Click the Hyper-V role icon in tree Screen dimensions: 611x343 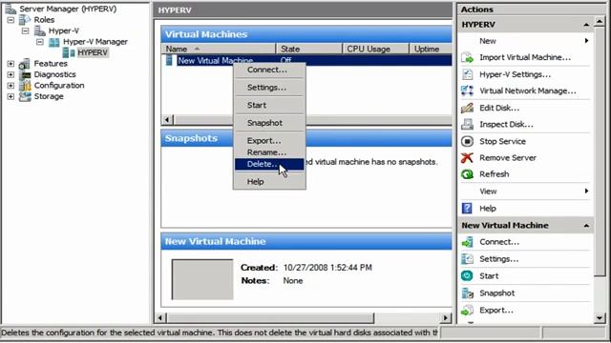pyautogui.click(x=39, y=30)
